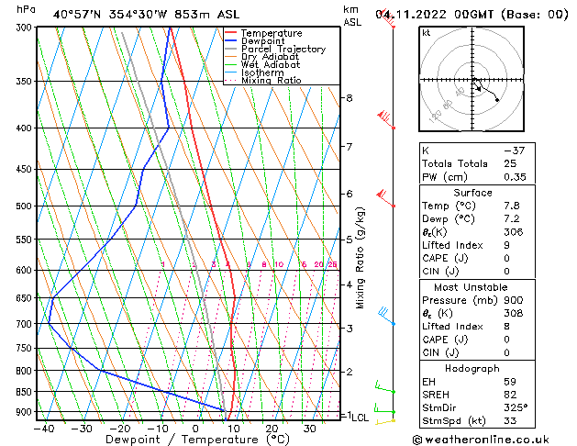The width and height of the screenshot is (577, 446).
Task: Click the 300 hPa pressure label
Action: click(26, 28)
